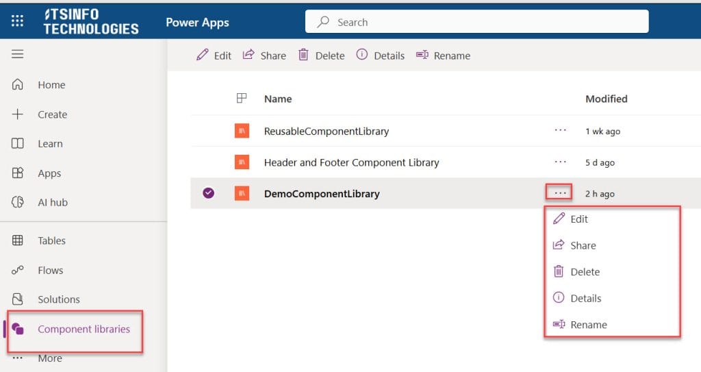
Task: Deselect the DemoComponentLibrary row checkmark
Action: click(208, 193)
